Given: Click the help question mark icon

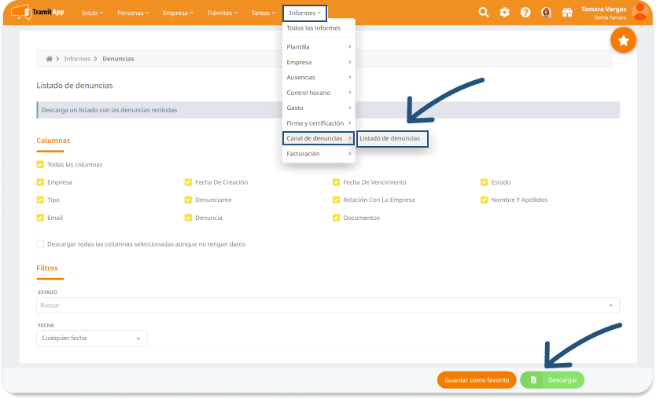Looking at the screenshot, I should coord(525,13).
